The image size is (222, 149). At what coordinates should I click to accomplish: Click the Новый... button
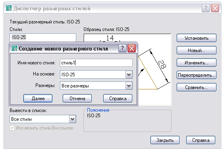coord(197,50)
